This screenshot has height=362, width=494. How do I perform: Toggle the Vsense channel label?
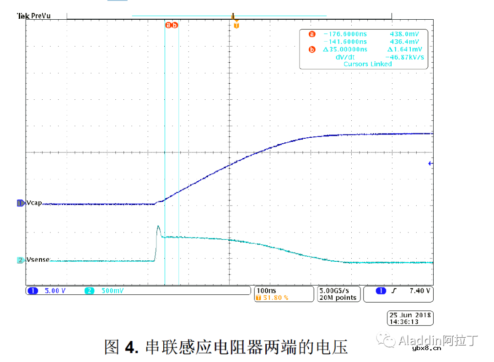point(37,259)
